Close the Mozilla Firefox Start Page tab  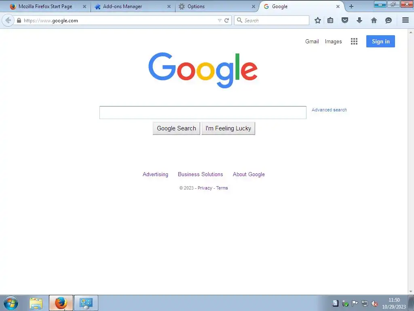point(84,6)
